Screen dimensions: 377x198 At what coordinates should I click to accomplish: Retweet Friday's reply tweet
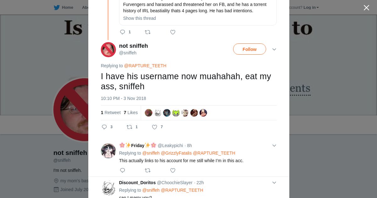pos(148,170)
